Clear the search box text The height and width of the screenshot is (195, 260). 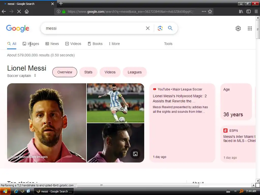(x=148, y=28)
